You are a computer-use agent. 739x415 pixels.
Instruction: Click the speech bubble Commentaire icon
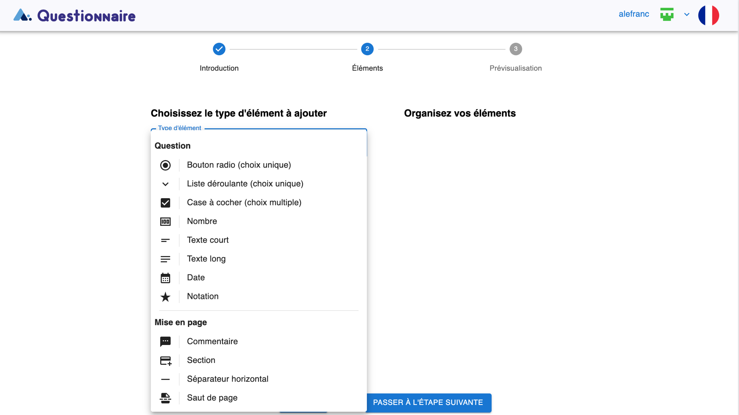point(165,341)
